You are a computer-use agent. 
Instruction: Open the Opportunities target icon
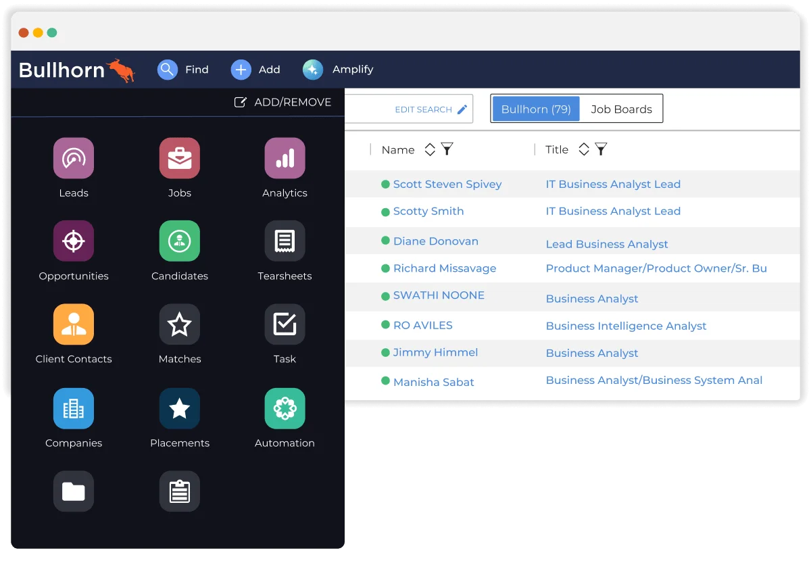(74, 241)
